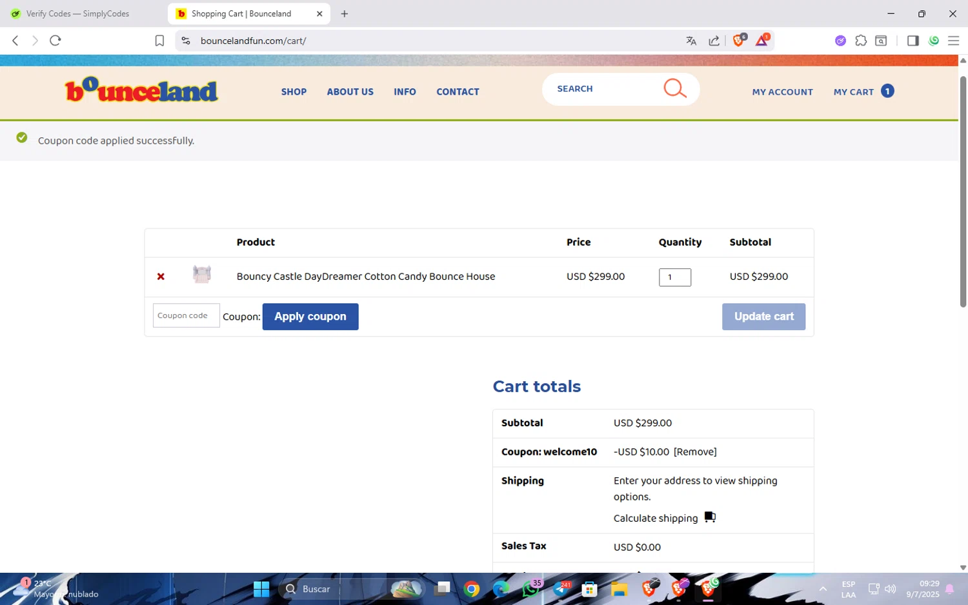Viewport: 968px width, 605px height.
Task: Remove the welcome10 coupon
Action: (x=695, y=451)
